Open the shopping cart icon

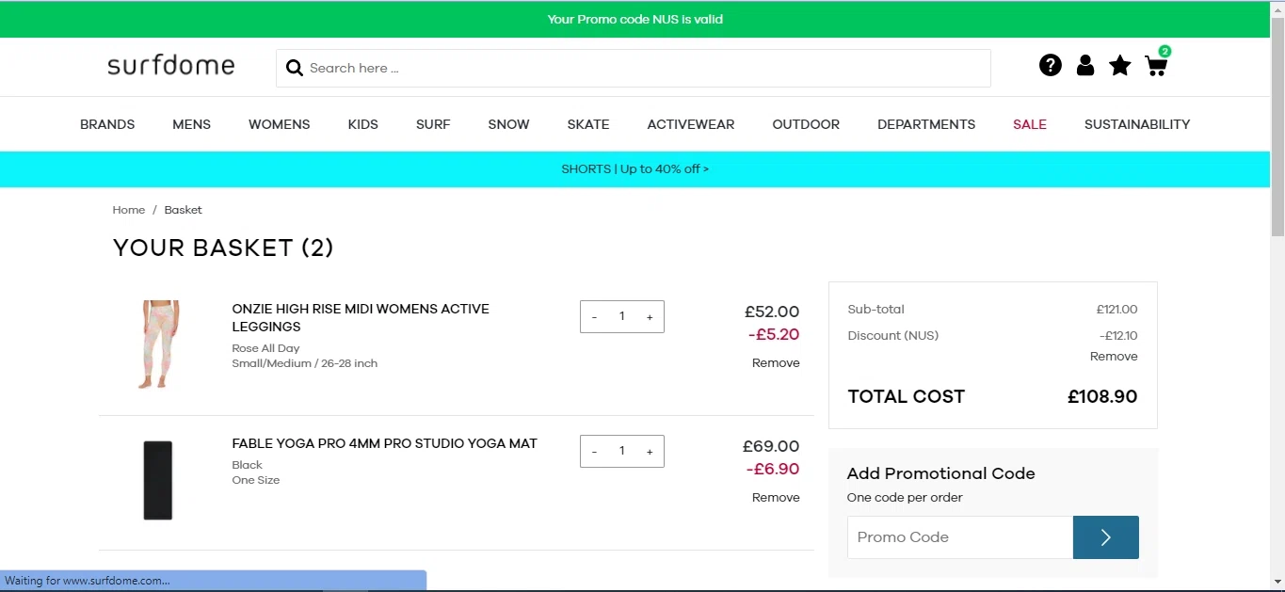1156,65
